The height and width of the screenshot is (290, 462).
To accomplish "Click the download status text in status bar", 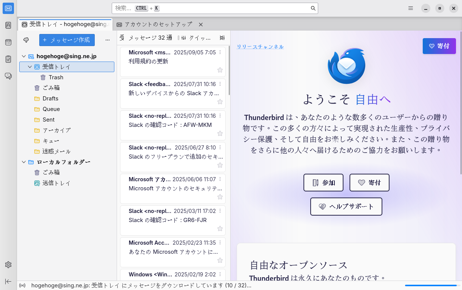I will (141, 285).
